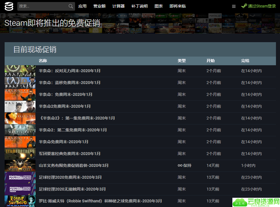Screen dimensions: 280x207
Task: Click the SteamDB logo icon
Action: tap(9, 6)
